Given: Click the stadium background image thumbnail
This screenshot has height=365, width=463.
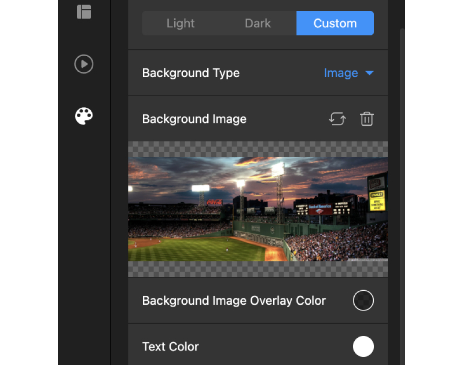Looking at the screenshot, I should (x=258, y=209).
